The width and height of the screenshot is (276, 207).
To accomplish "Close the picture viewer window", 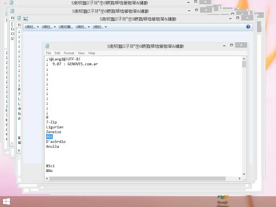I will (247, 18).
